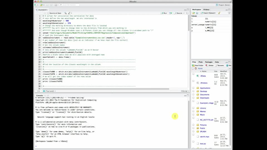
Task: Click the Load Workspace folder icon
Action: [x=193, y=13]
